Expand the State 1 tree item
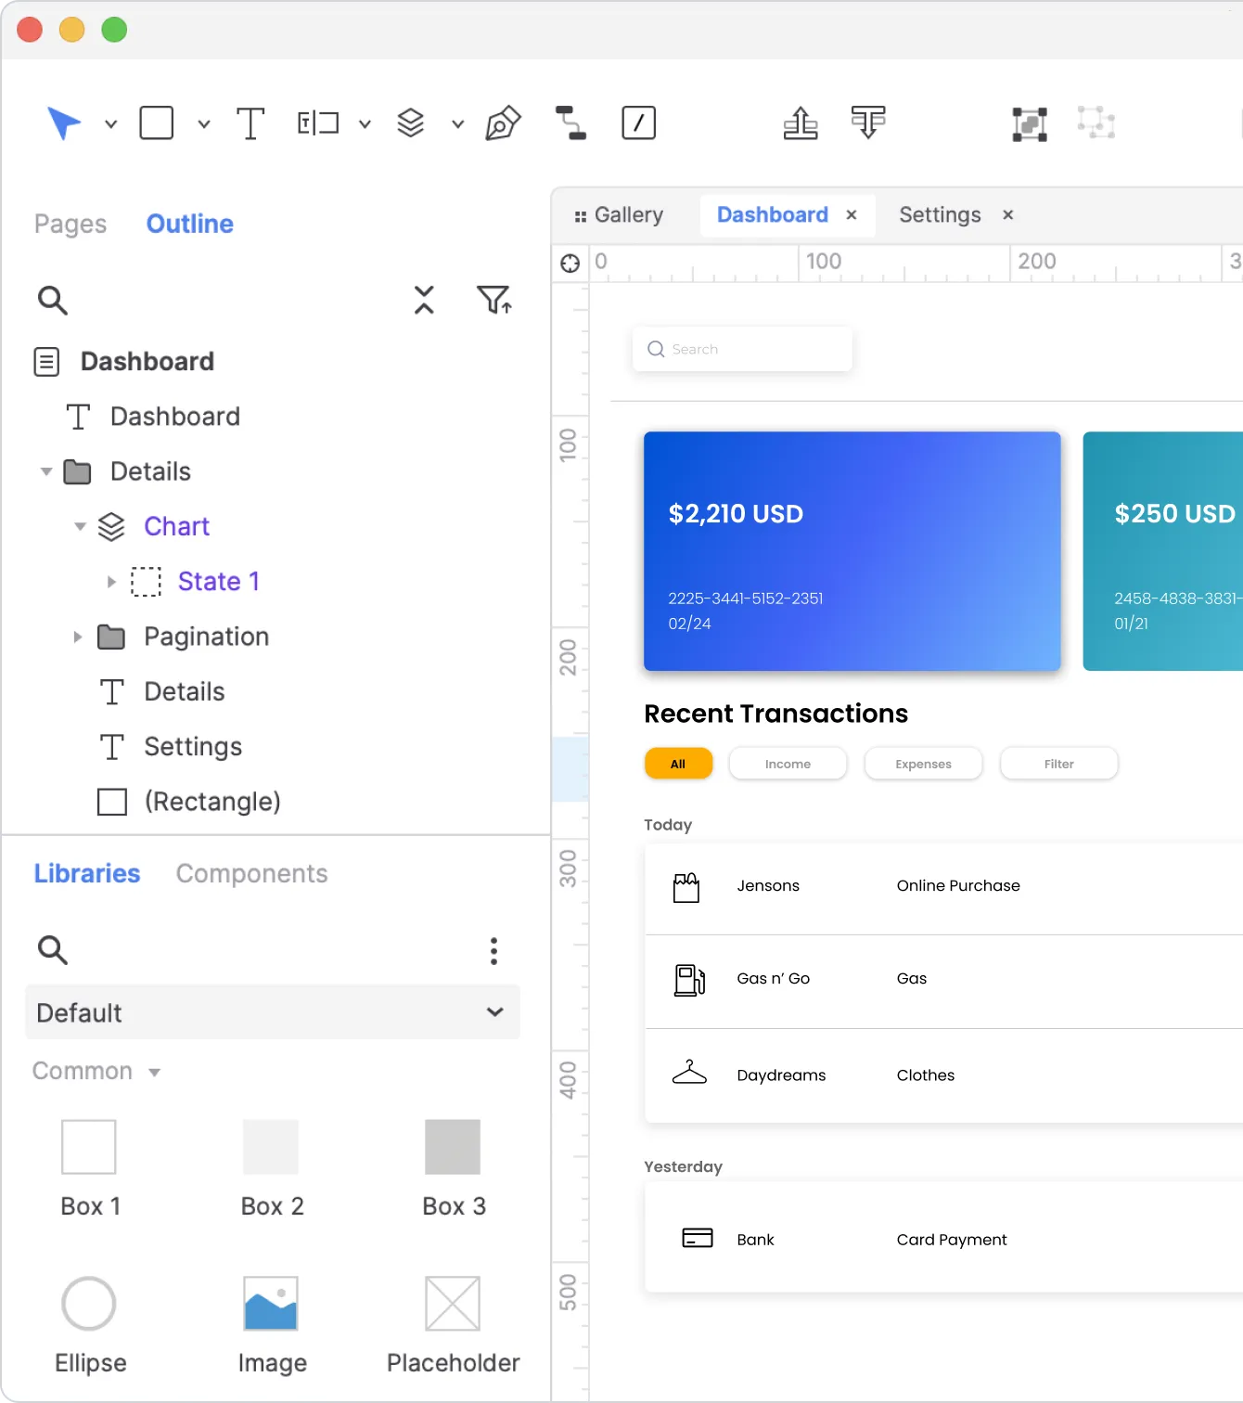Screen dimensions: 1243x1403 (111, 582)
